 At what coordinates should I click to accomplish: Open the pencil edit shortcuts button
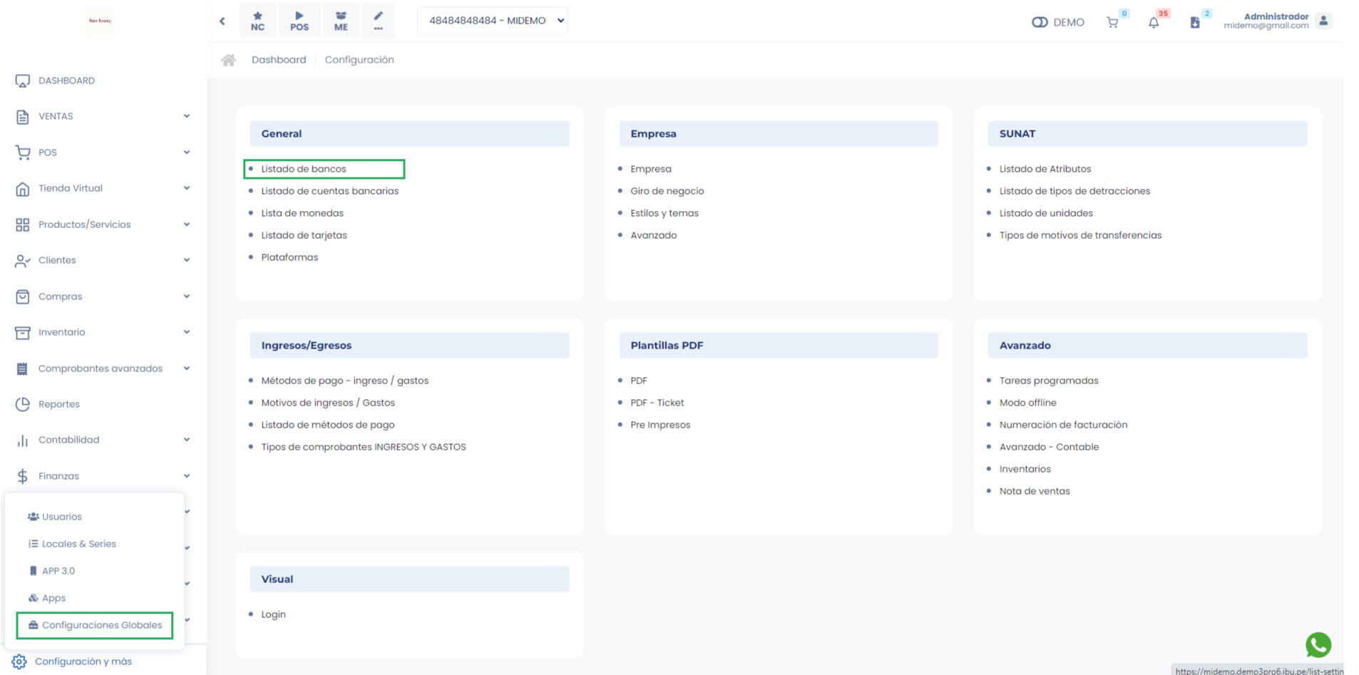[379, 21]
